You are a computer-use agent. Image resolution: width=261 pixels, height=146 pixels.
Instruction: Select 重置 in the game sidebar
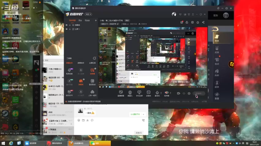point(217,96)
